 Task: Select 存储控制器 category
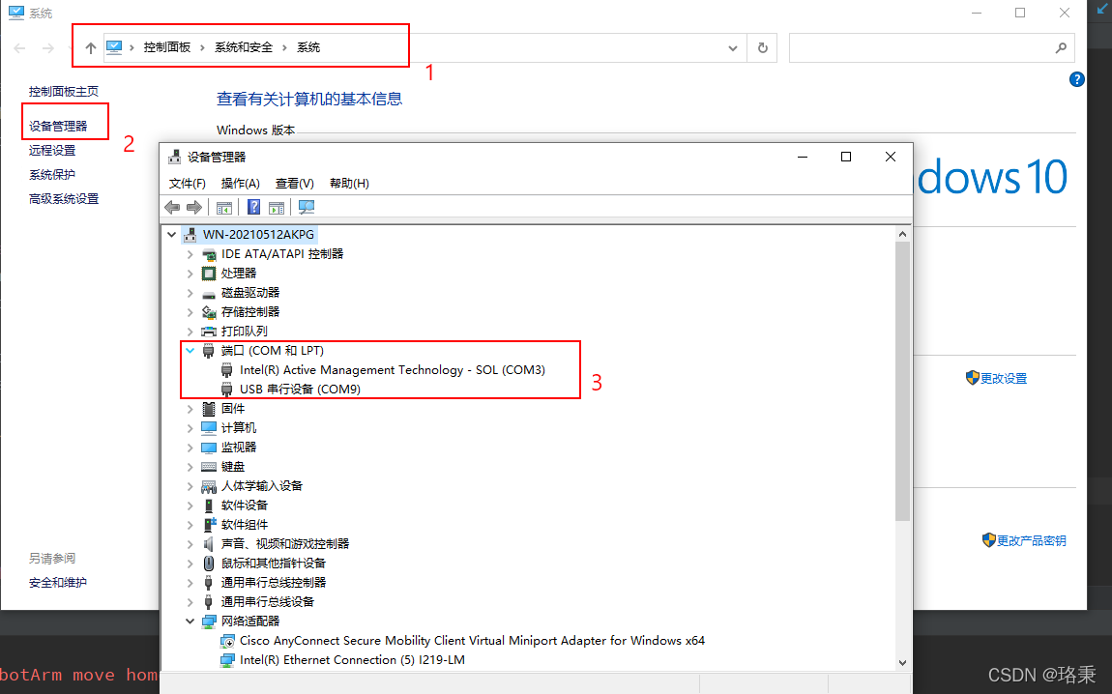[250, 312]
